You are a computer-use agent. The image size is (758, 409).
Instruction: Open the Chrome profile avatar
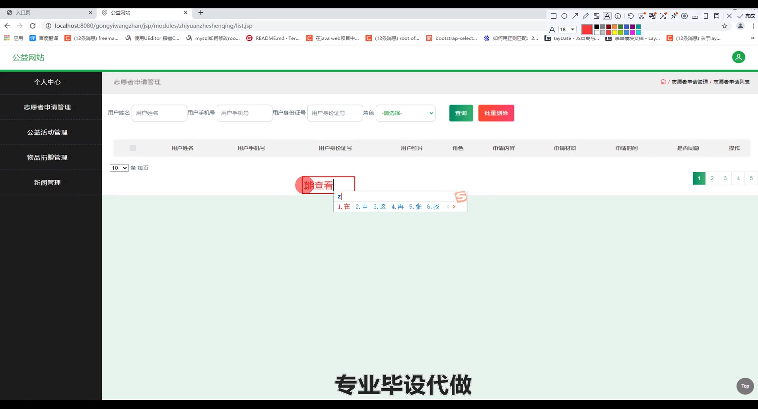click(x=740, y=26)
